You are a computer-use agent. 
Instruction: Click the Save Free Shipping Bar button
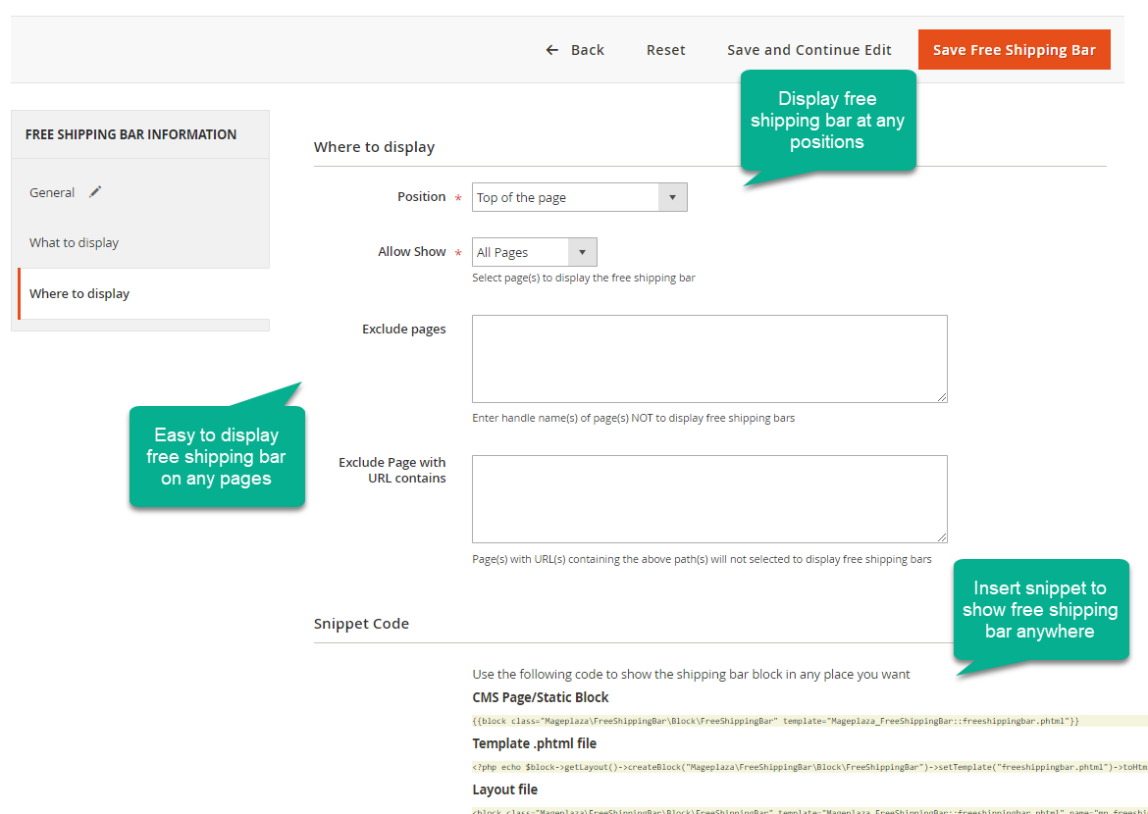tap(1014, 50)
